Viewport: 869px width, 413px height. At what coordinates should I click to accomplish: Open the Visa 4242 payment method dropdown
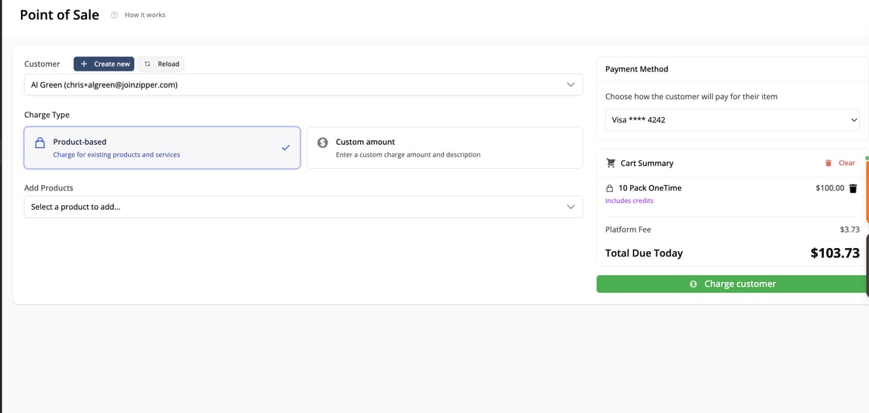click(x=732, y=120)
